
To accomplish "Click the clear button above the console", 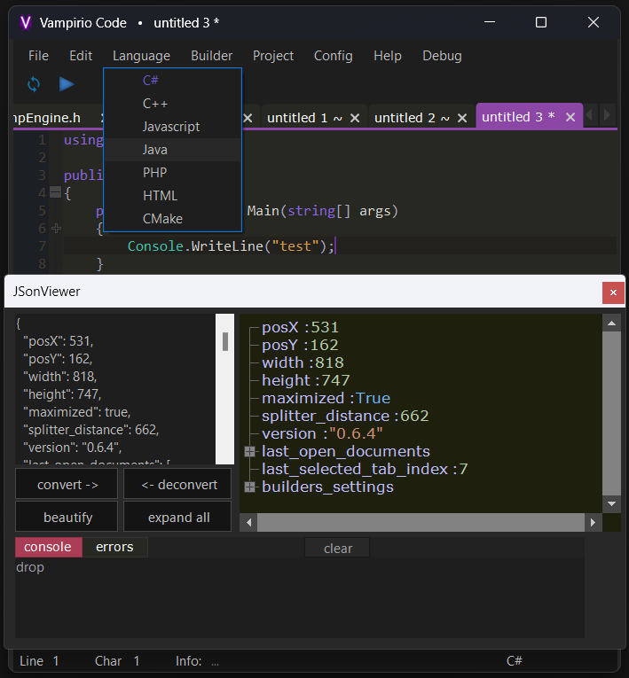I will pyautogui.click(x=337, y=549).
